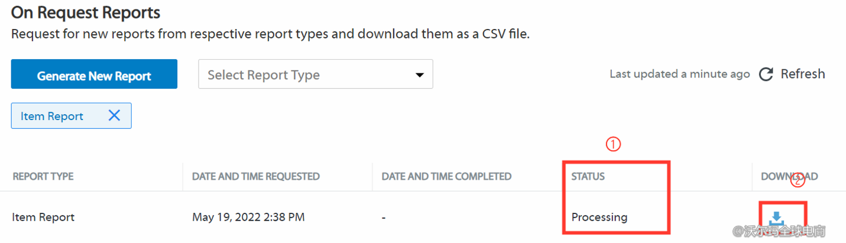Click the May 19, 2022 2:38 PM date
This screenshot has height=243, width=846.
pyautogui.click(x=248, y=217)
